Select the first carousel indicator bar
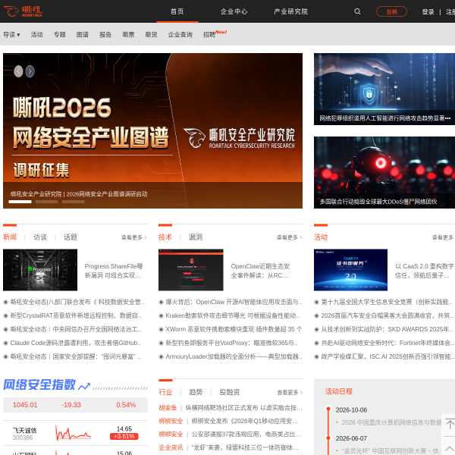The image size is (455, 455). [x=20, y=202]
